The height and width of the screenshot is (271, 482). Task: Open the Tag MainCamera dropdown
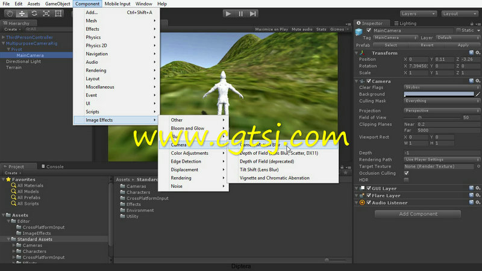(x=396, y=37)
